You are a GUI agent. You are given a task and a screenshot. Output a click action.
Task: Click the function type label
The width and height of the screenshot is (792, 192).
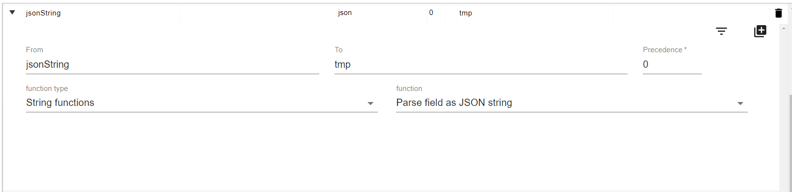[47, 89]
